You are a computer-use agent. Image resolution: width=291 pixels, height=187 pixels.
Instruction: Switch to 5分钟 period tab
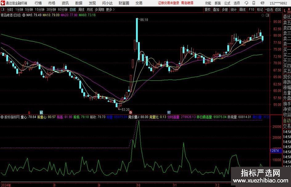point(29,10)
